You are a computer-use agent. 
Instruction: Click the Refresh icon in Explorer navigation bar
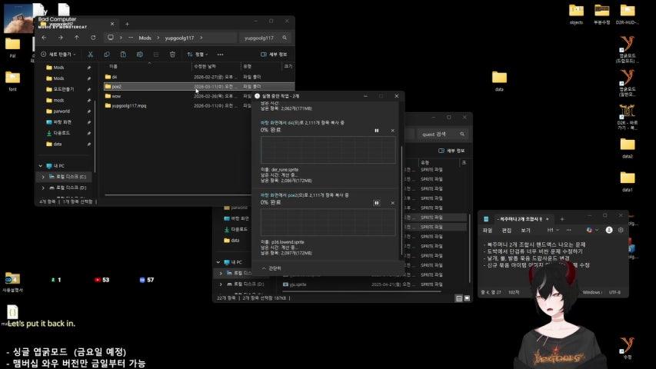93,37
